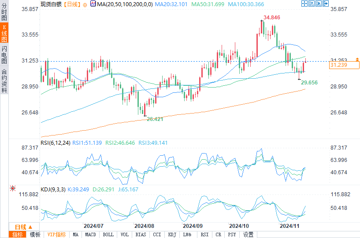
Task: Choose the MA indicator button
Action: (75, 234)
